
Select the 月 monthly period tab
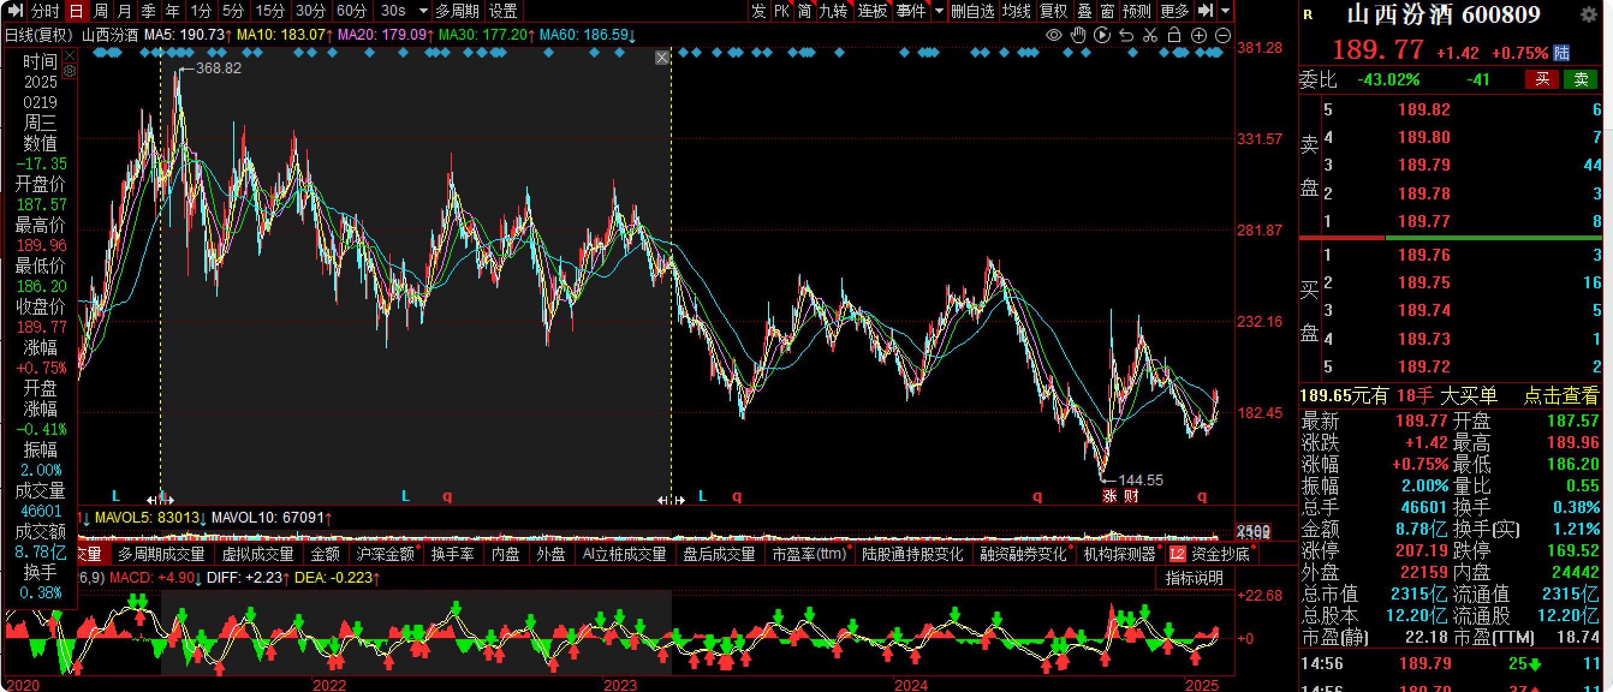point(124,11)
